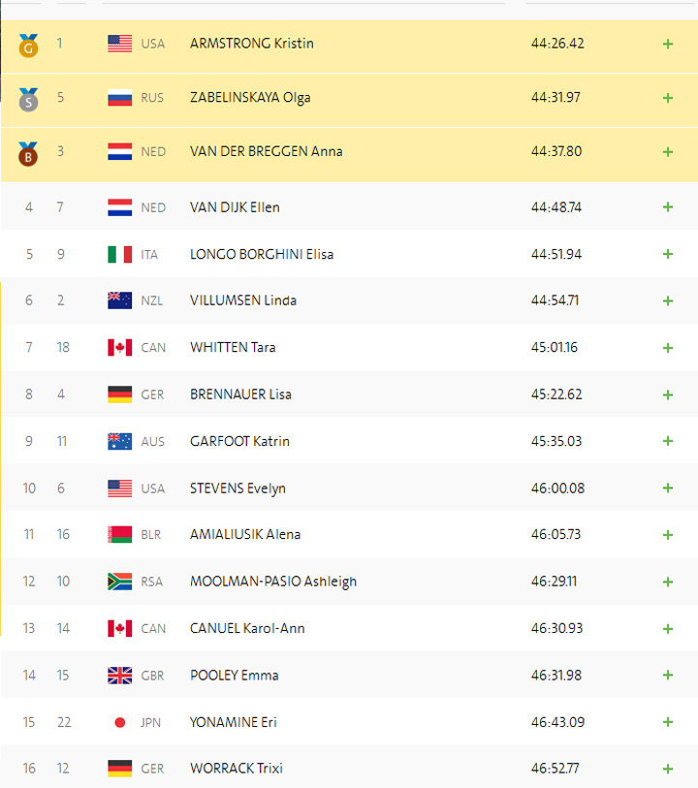
Task: Click the USA flag next to Armstrong Kristin
Action: (119, 44)
